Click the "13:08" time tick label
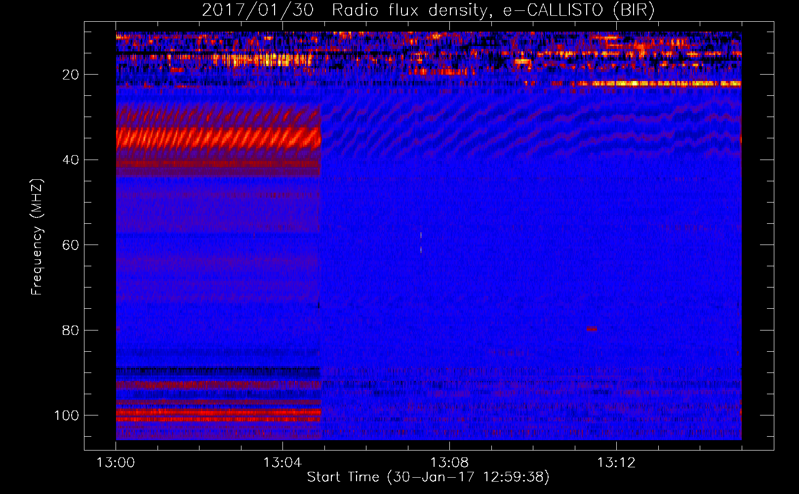 click(x=449, y=463)
